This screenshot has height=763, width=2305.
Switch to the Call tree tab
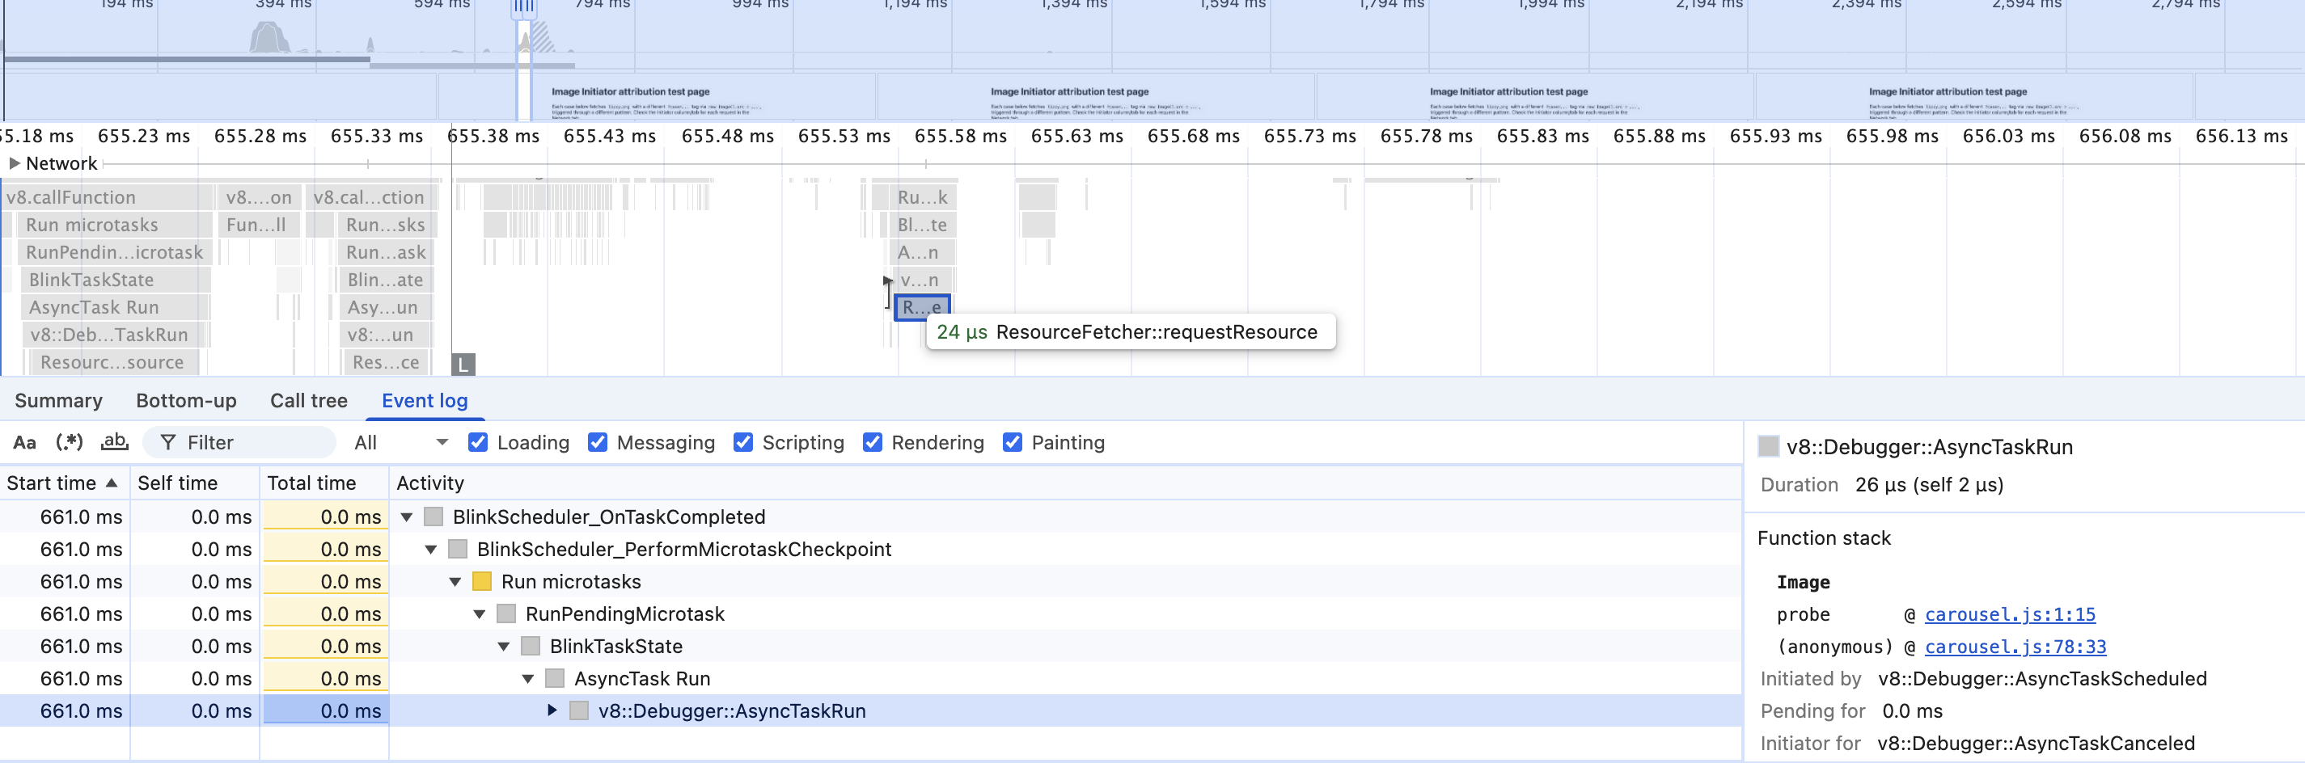309,401
